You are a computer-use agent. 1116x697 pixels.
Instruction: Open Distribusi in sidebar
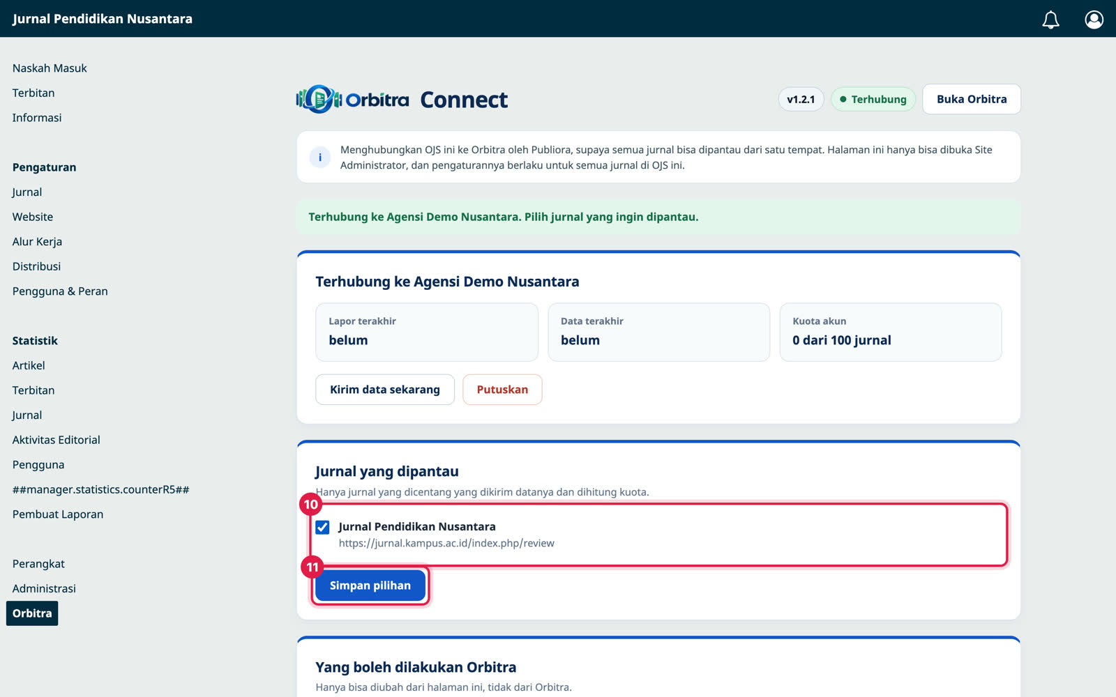tap(36, 266)
